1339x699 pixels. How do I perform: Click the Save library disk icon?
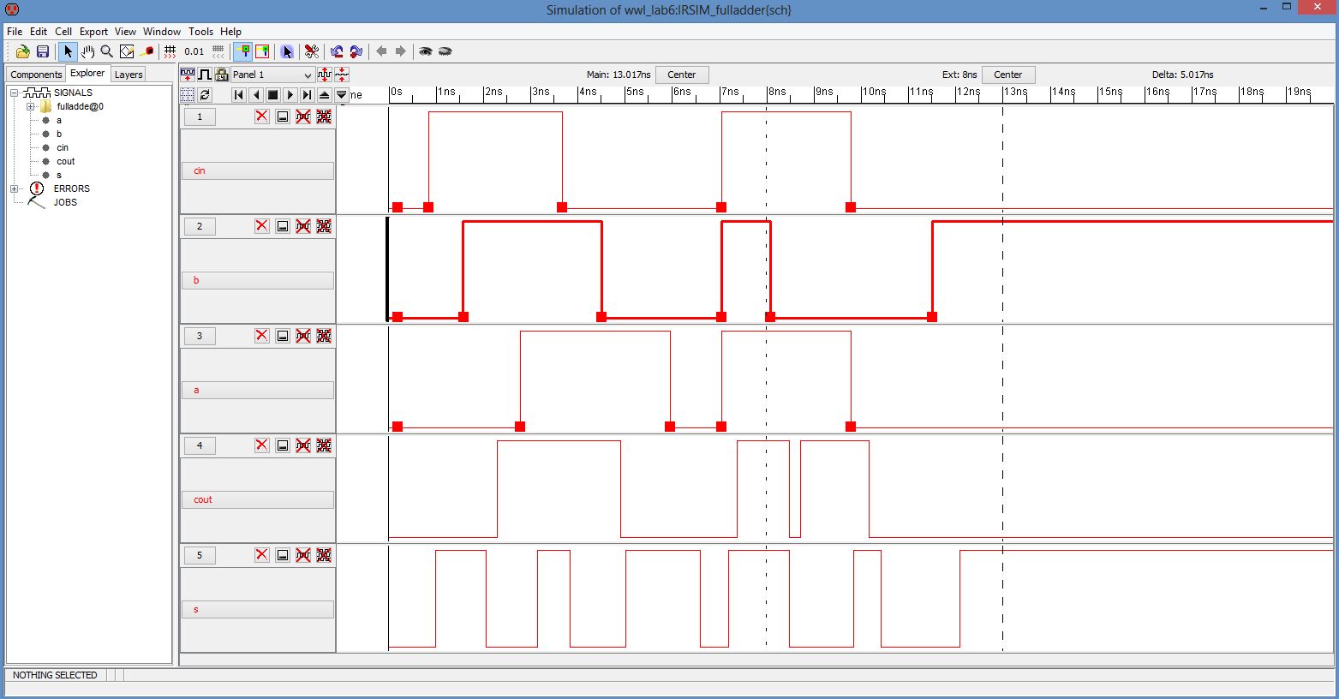click(x=42, y=51)
